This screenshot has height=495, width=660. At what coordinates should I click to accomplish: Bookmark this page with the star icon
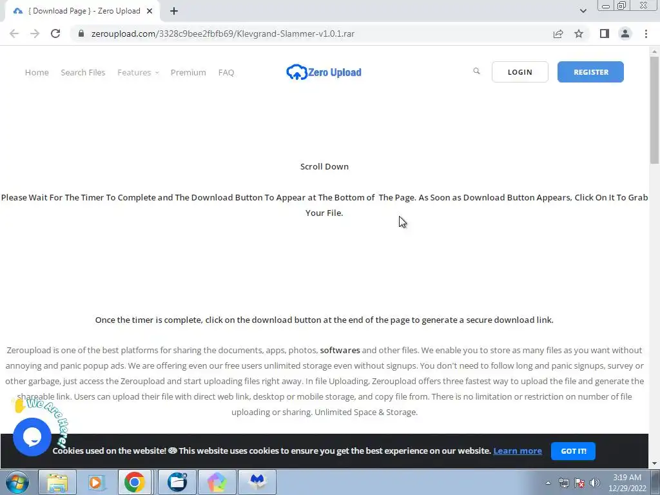pos(579,34)
